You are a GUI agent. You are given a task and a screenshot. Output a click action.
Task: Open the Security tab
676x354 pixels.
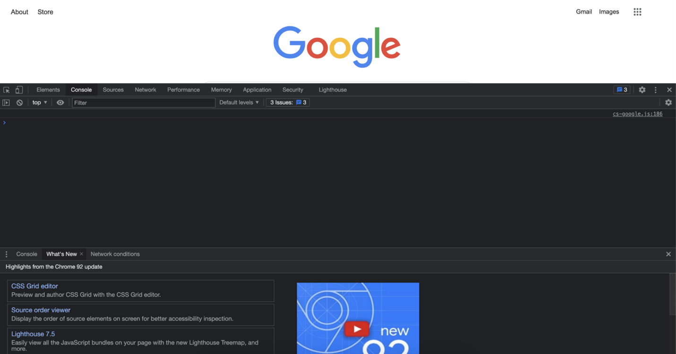293,90
